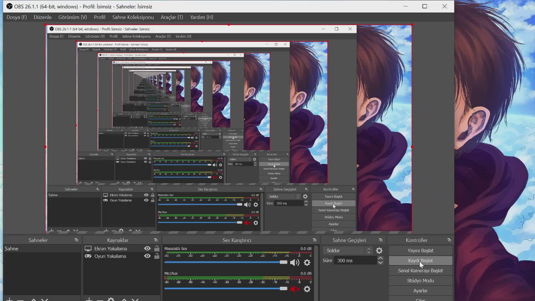In the preview's mirrored window, click Ekran Yakalama eye icon
The width and height of the screenshot is (535, 301).
tap(146, 195)
